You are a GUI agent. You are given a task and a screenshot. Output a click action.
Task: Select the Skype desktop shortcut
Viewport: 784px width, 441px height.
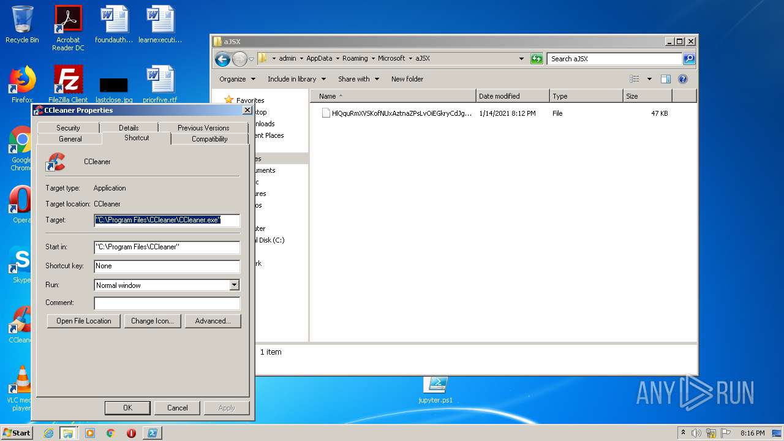[21, 265]
